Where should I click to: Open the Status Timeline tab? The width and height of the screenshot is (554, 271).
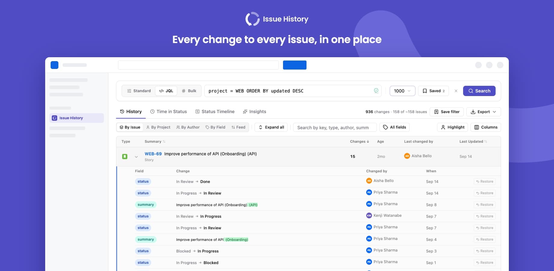[215, 112]
